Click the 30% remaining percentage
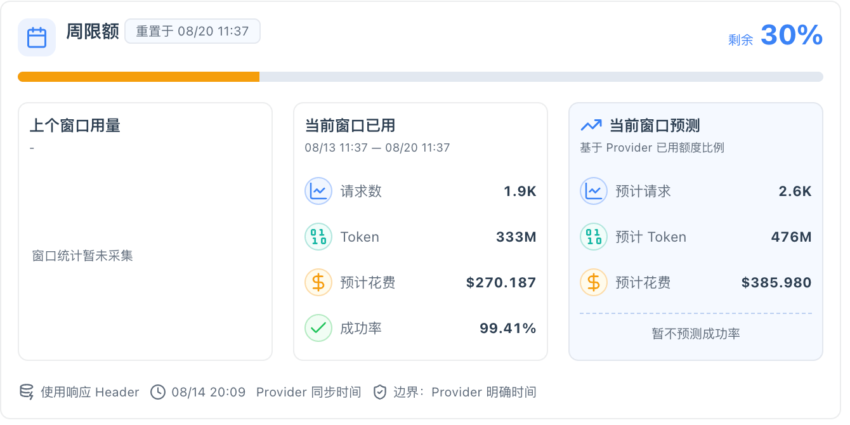This screenshot has width=850, height=425. (791, 35)
